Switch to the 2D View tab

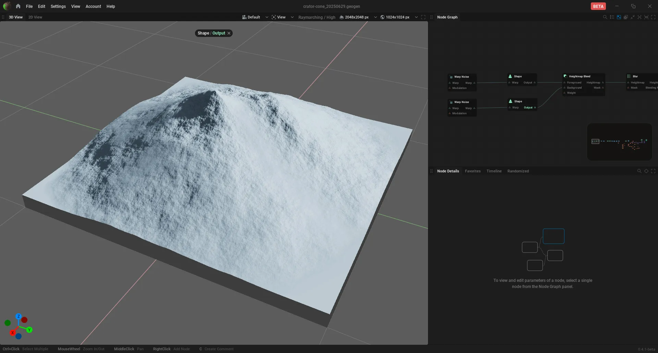[x=35, y=17]
